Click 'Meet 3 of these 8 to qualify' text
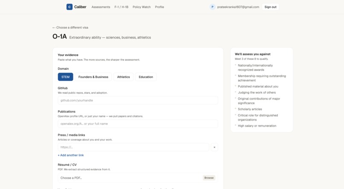Image resolution: width=344 pixels, height=189 pixels. (x=251, y=59)
